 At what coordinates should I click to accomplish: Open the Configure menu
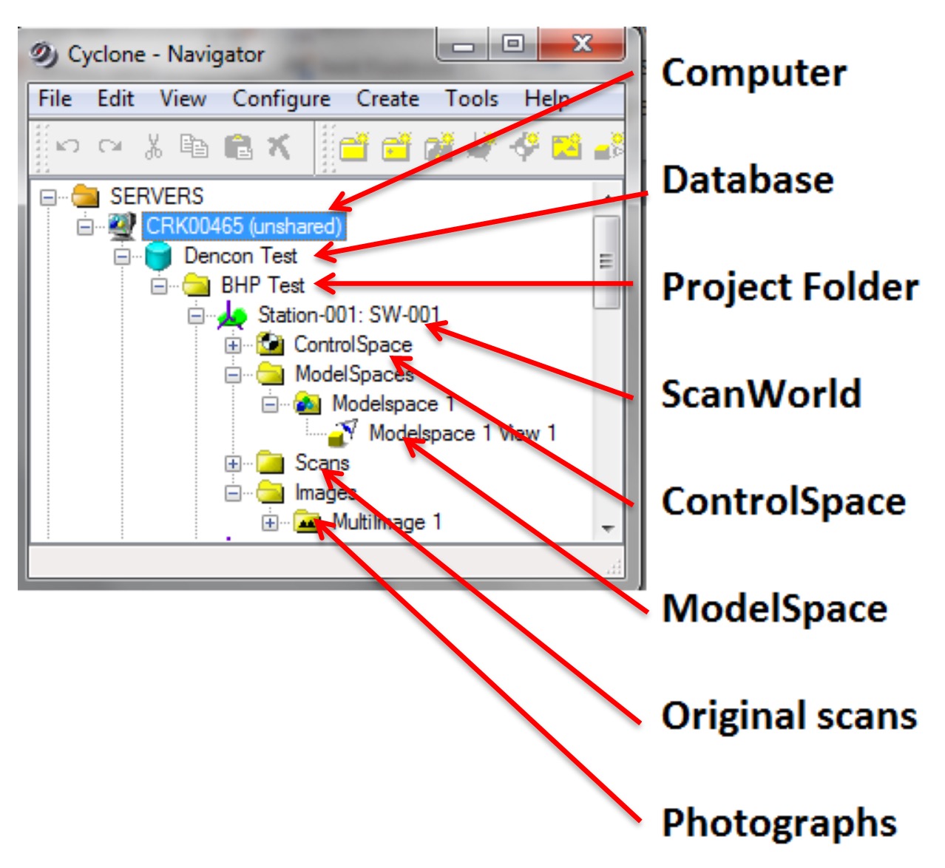pyautogui.click(x=281, y=98)
